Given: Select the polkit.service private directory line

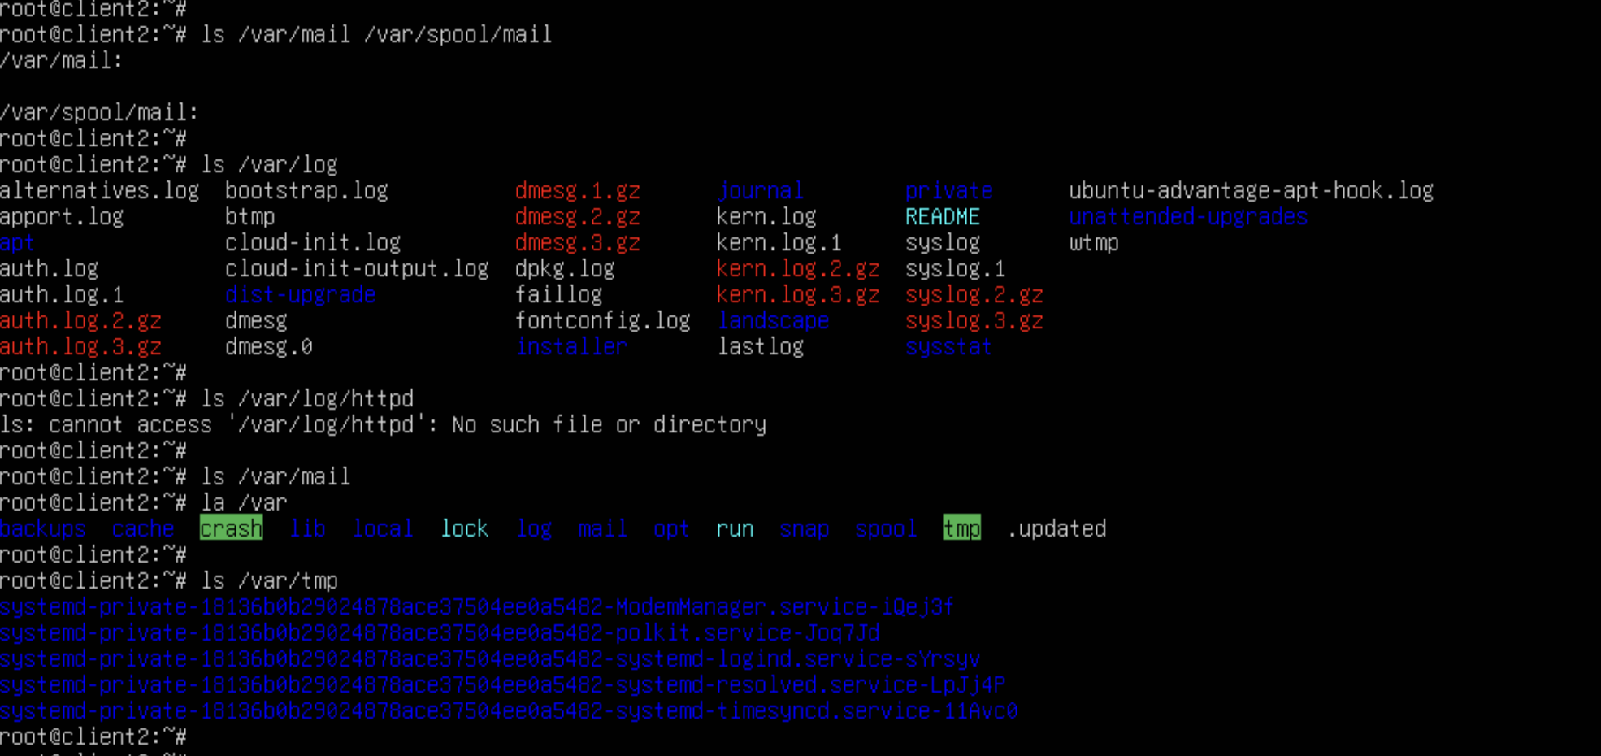Looking at the screenshot, I should point(440,632).
